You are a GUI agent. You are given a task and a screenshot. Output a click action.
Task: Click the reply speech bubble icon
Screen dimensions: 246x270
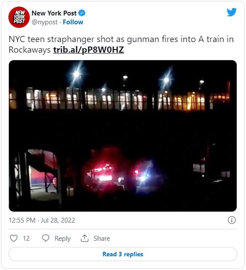(46, 238)
